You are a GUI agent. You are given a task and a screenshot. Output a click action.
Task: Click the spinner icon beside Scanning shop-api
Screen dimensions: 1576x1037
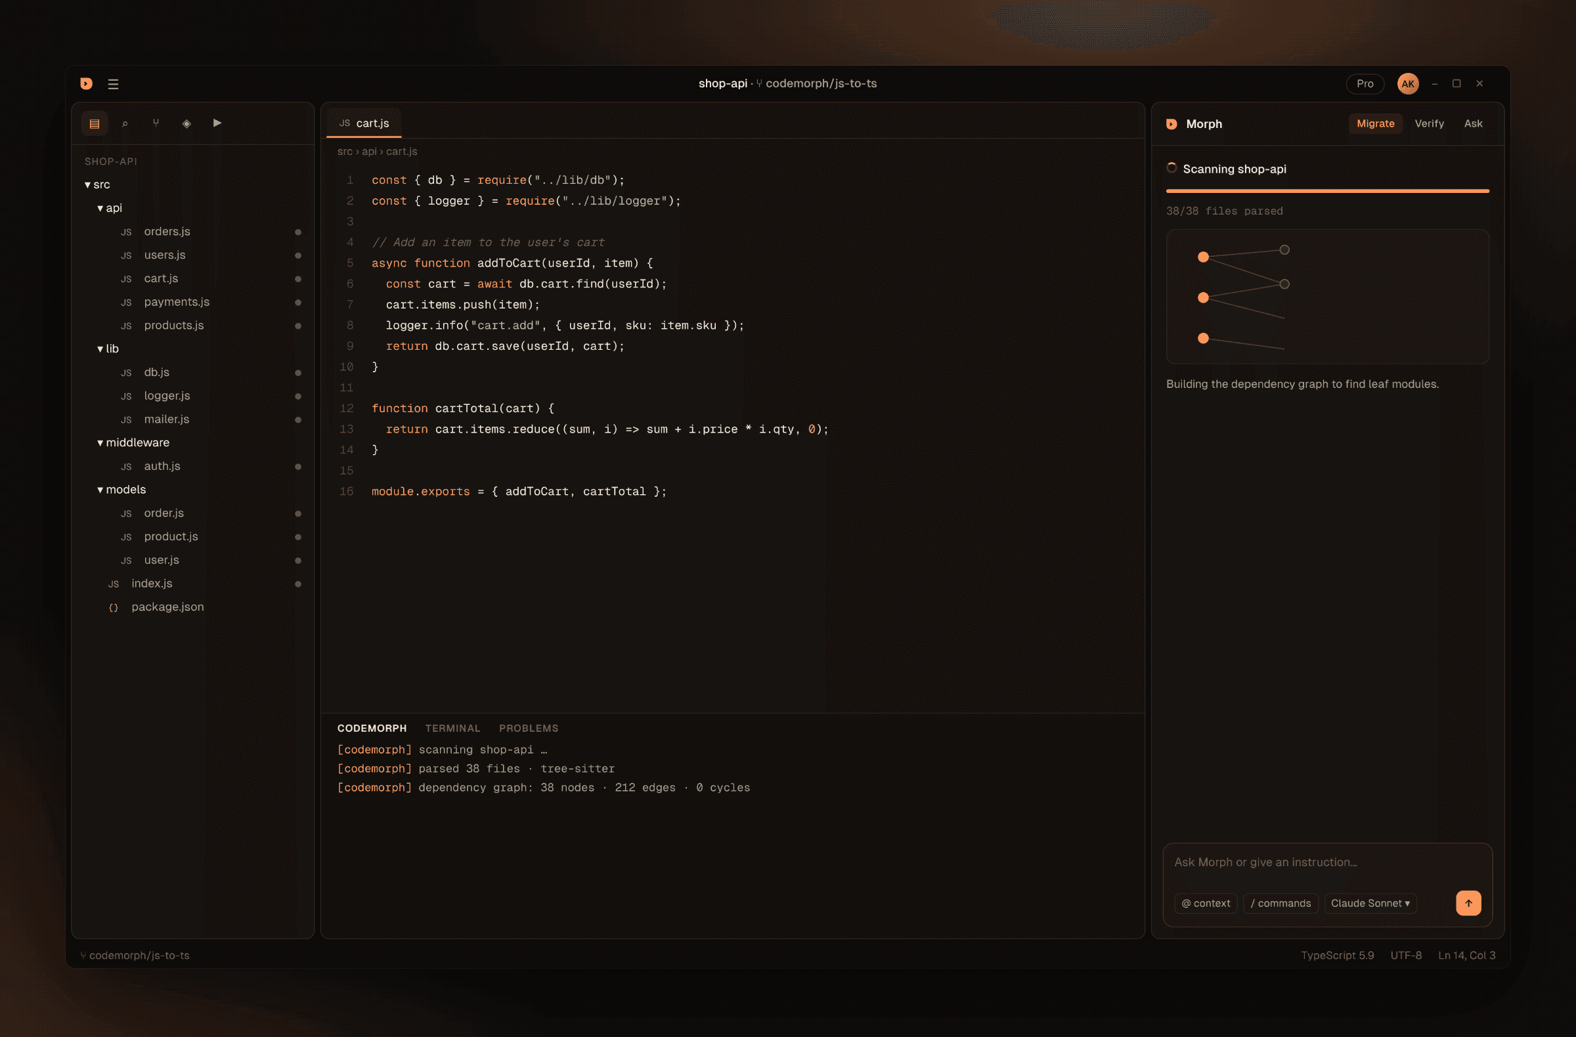(1171, 168)
